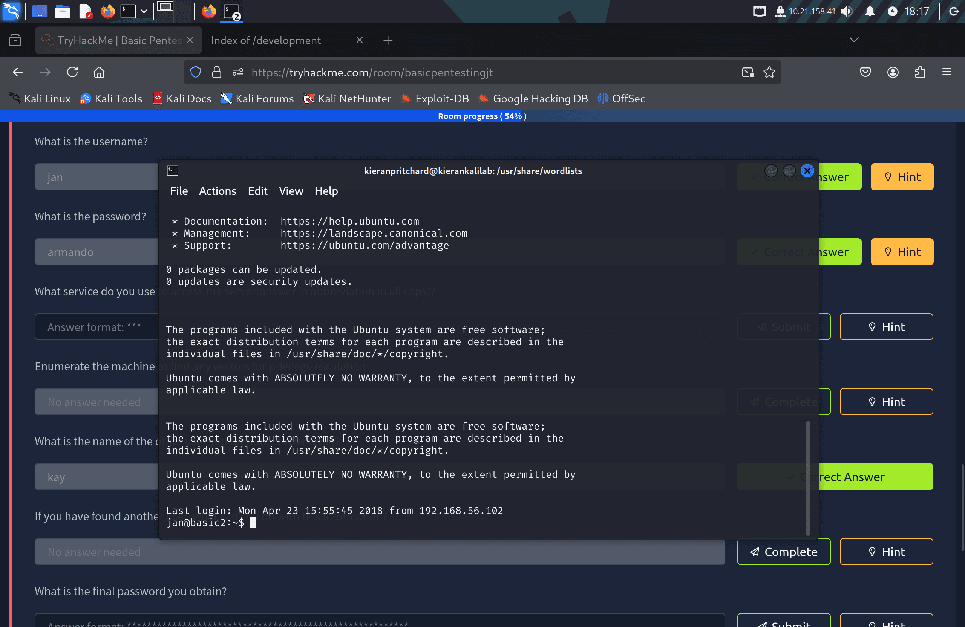Open the terminal File menu

[179, 191]
